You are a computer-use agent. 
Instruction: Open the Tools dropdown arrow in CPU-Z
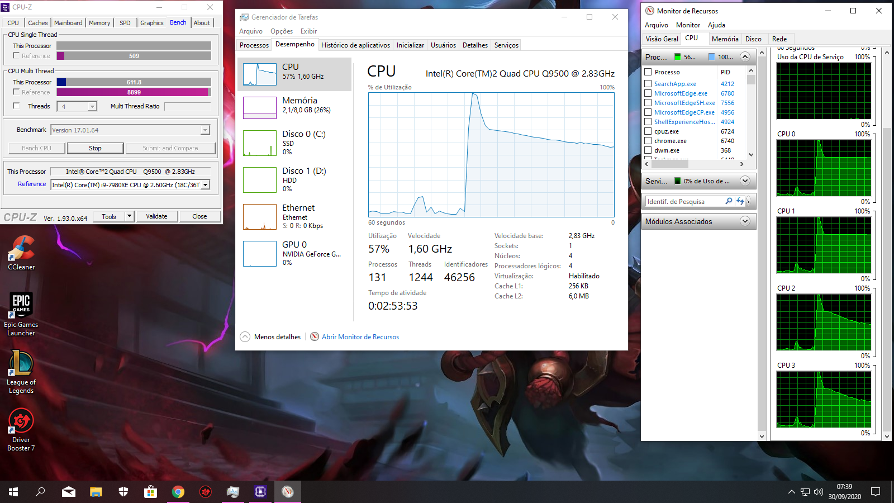point(129,216)
